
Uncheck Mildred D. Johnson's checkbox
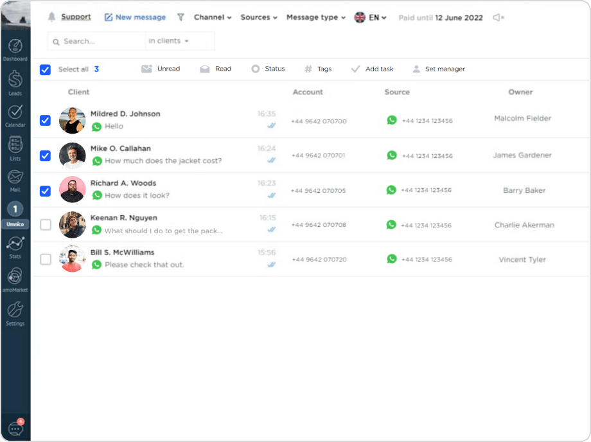pyautogui.click(x=45, y=120)
